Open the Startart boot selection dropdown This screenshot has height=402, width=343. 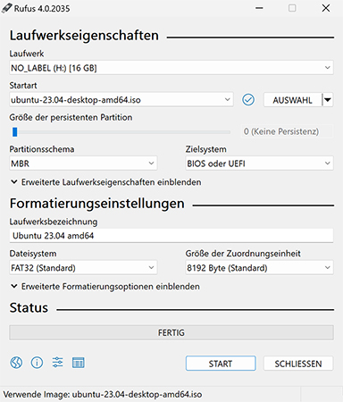(121, 100)
